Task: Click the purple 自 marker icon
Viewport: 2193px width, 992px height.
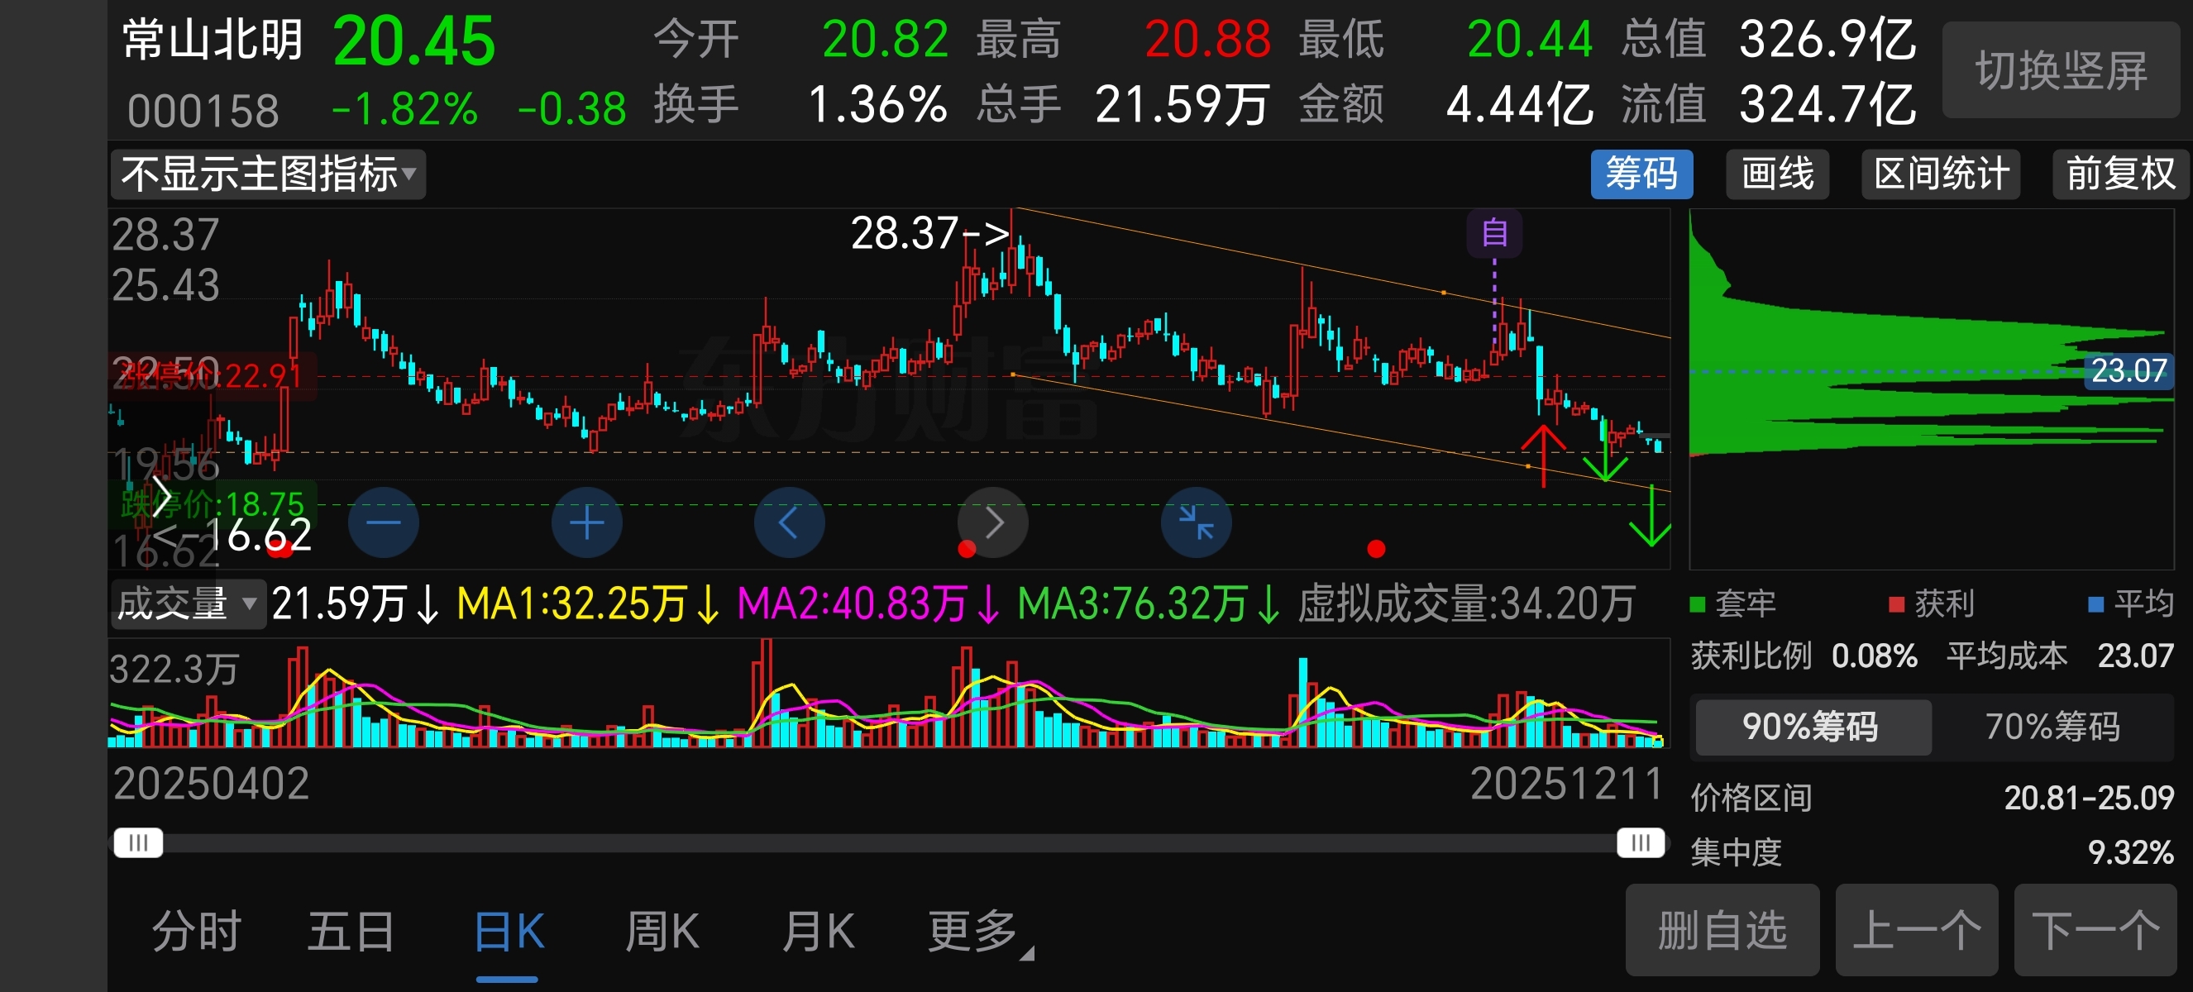Action: pos(1494,232)
